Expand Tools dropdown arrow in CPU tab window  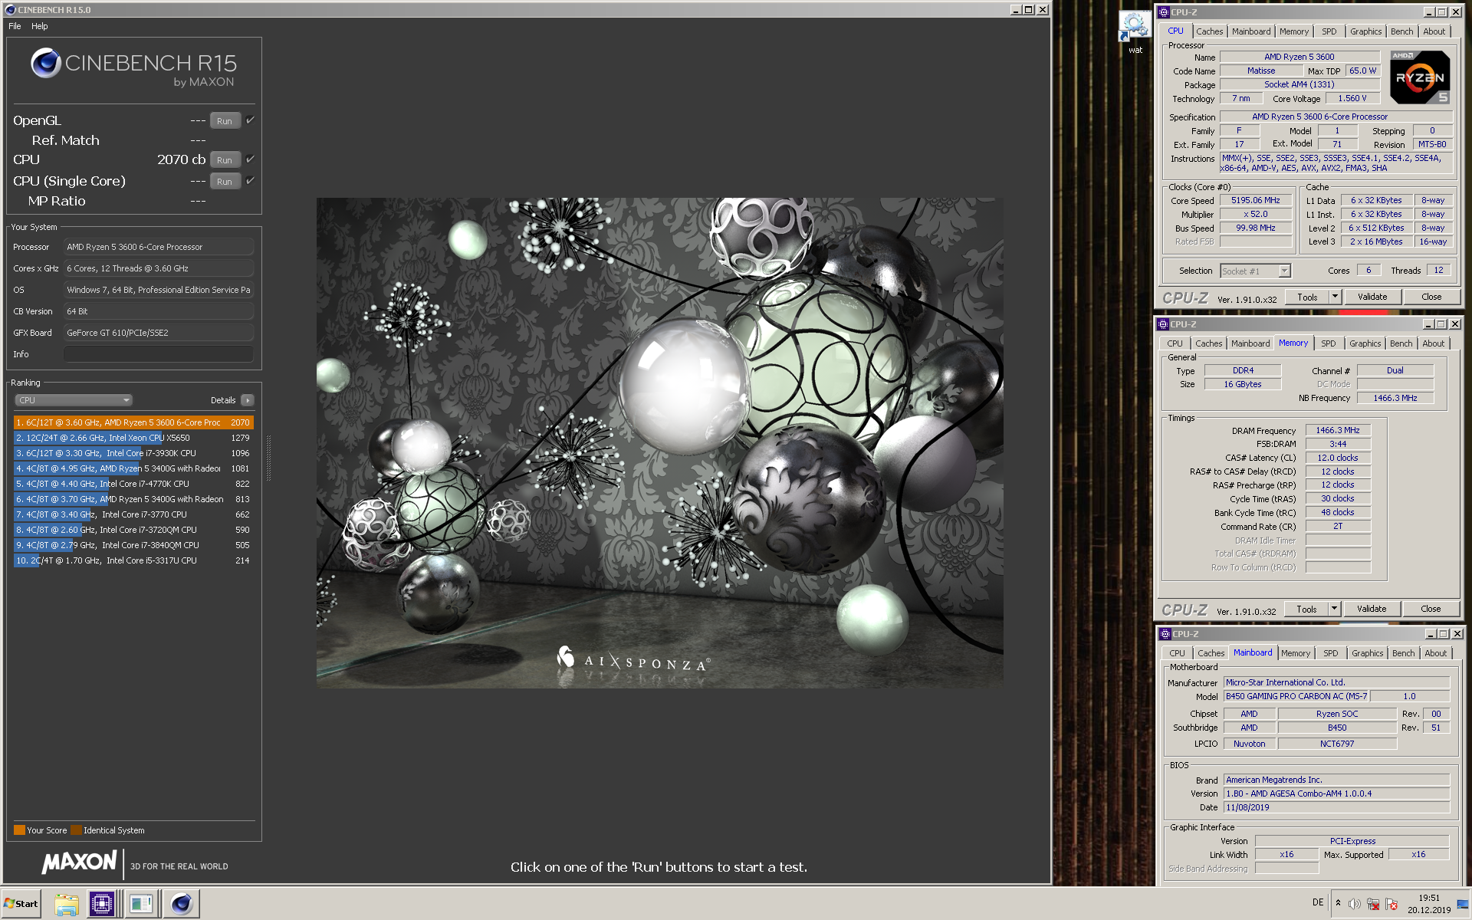coord(1335,297)
